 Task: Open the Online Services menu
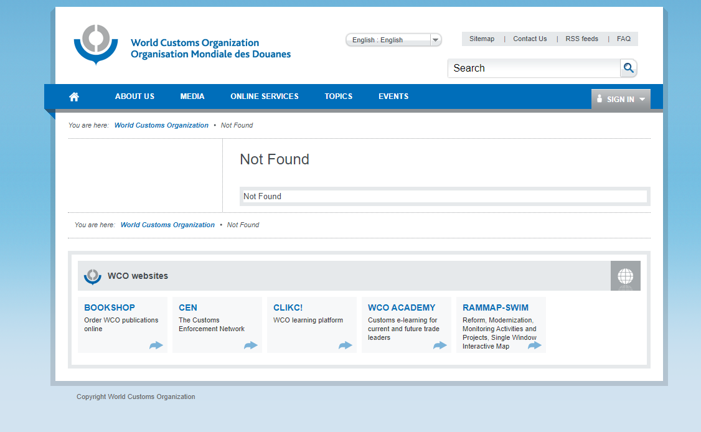[x=264, y=96]
